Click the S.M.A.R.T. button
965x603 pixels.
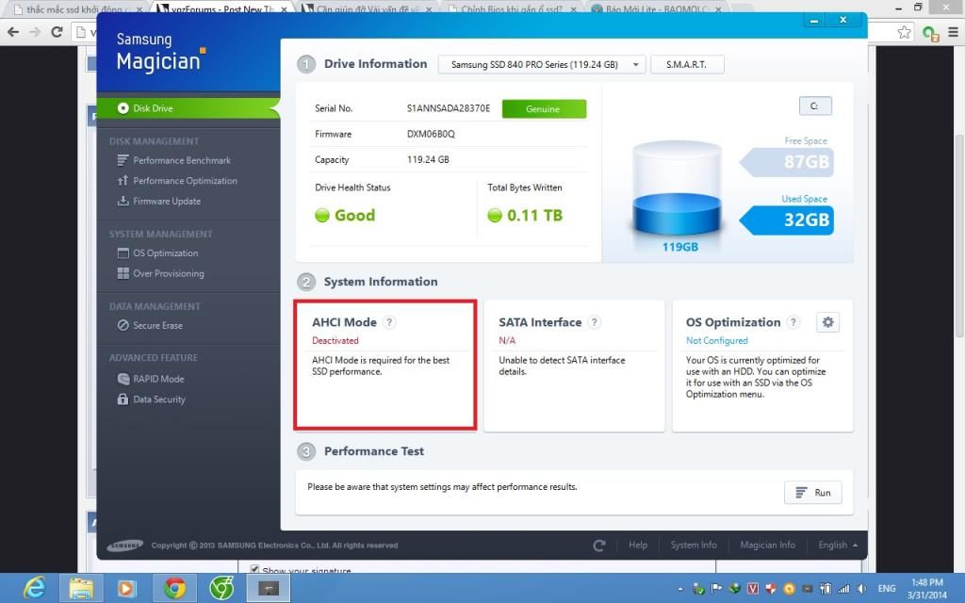coord(687,65)
